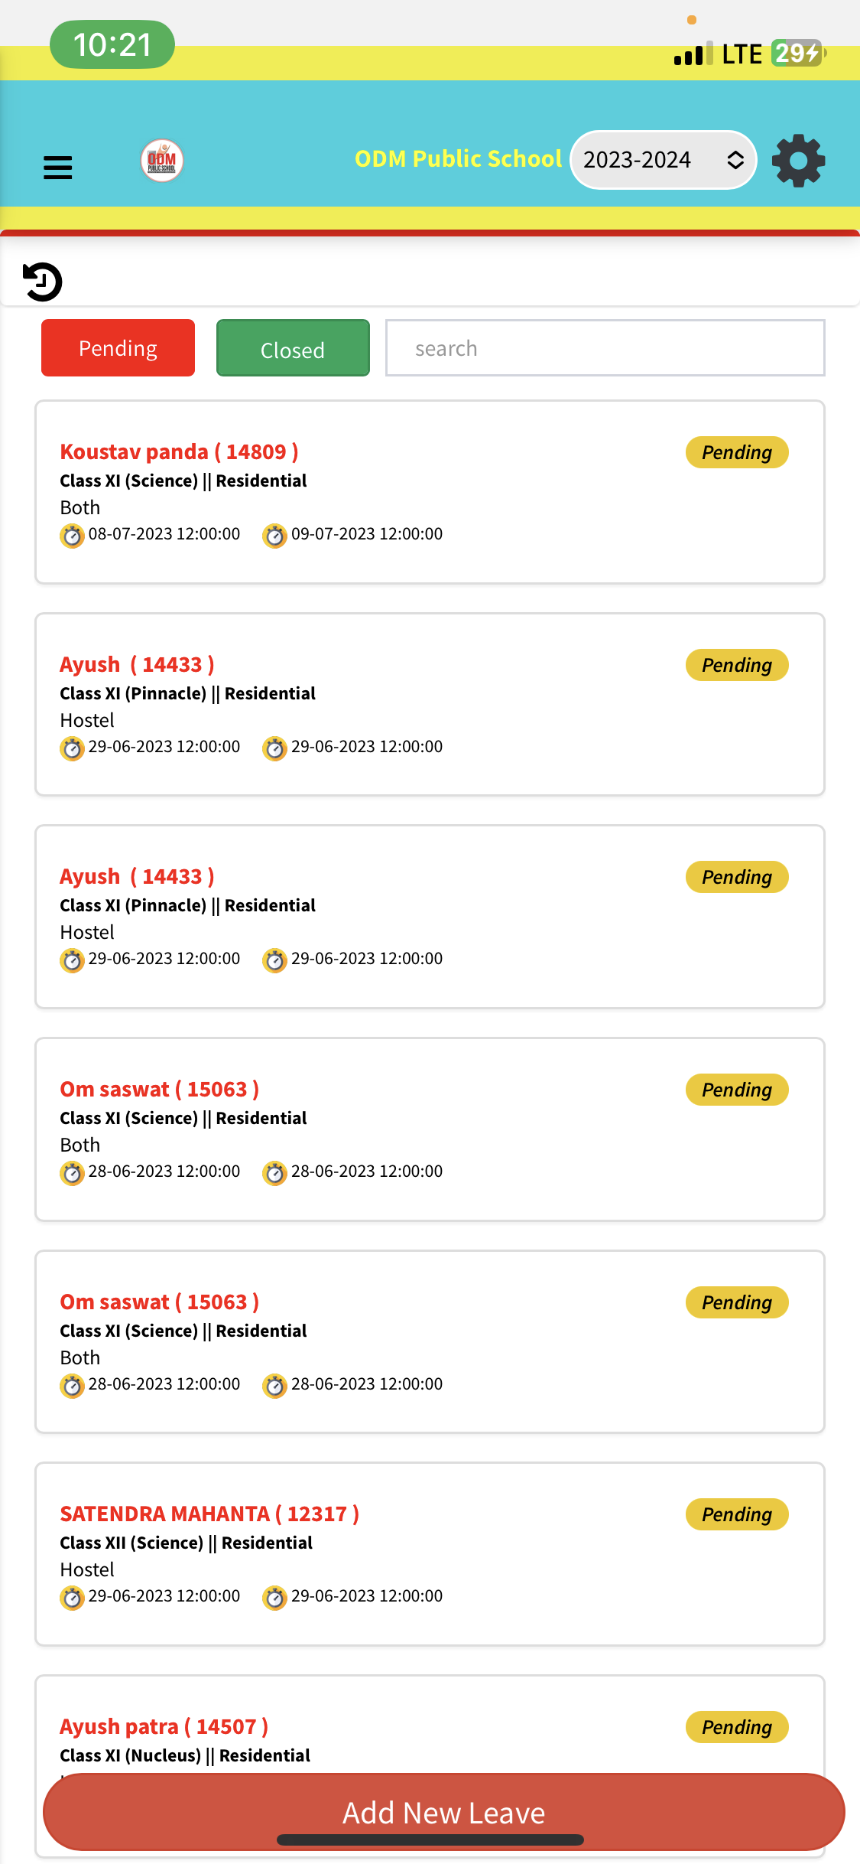Open Ayush patra ( 14507 ) leave entry
The width and height of the screenshot is (860, 1864).
point(164,1726)
